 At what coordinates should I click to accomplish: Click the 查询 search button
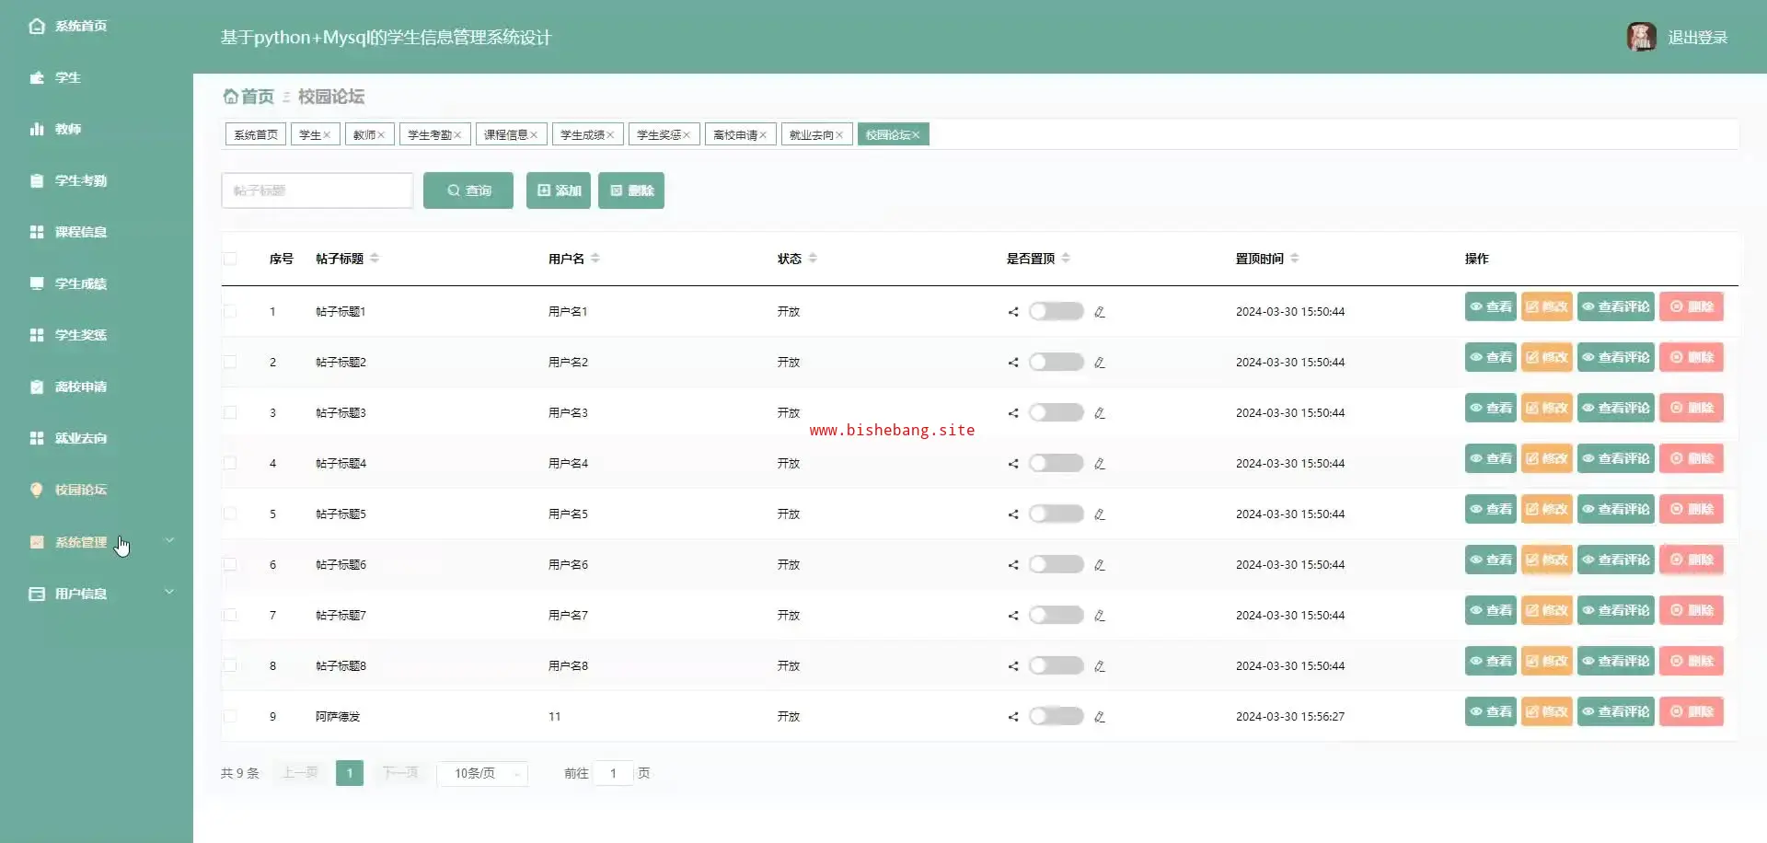pyautogui.click(x=468, y=191)
